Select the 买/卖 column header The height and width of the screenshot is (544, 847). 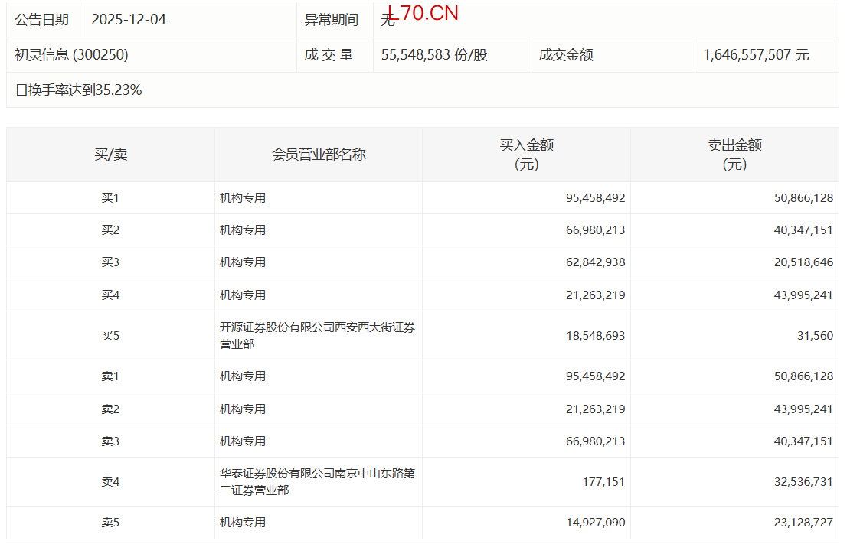click(x=110, y=155)
